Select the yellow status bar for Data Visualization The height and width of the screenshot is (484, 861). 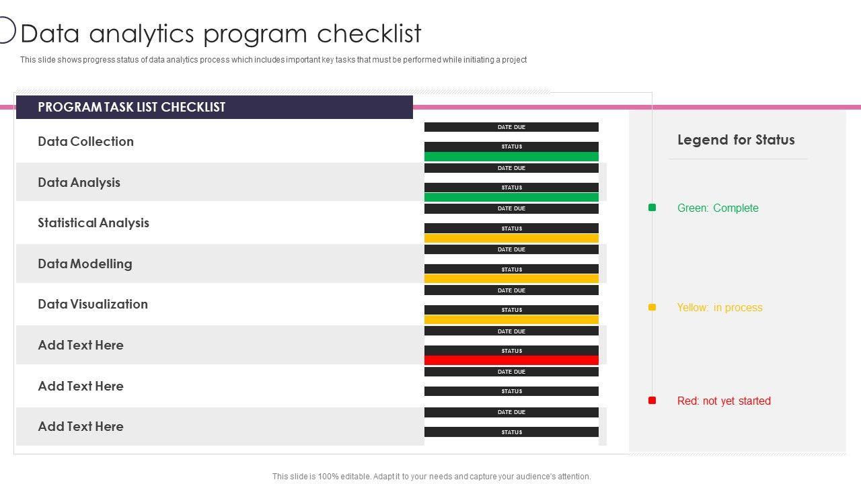[511, 320]
